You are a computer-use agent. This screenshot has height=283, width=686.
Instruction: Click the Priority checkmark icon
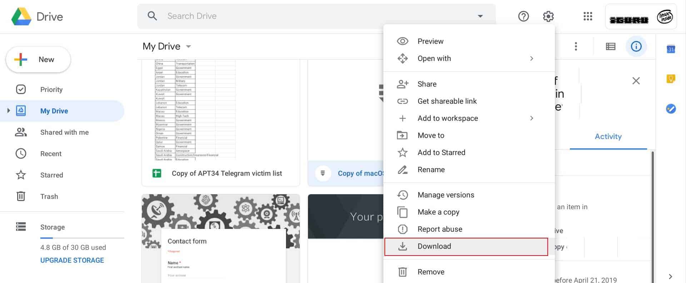pyautogui.click(x=21, y=89)
